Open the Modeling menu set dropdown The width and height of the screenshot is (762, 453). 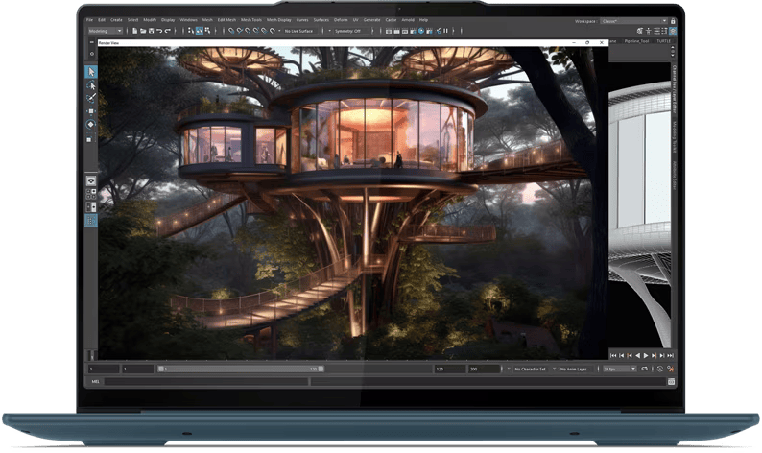click(106, 31)
